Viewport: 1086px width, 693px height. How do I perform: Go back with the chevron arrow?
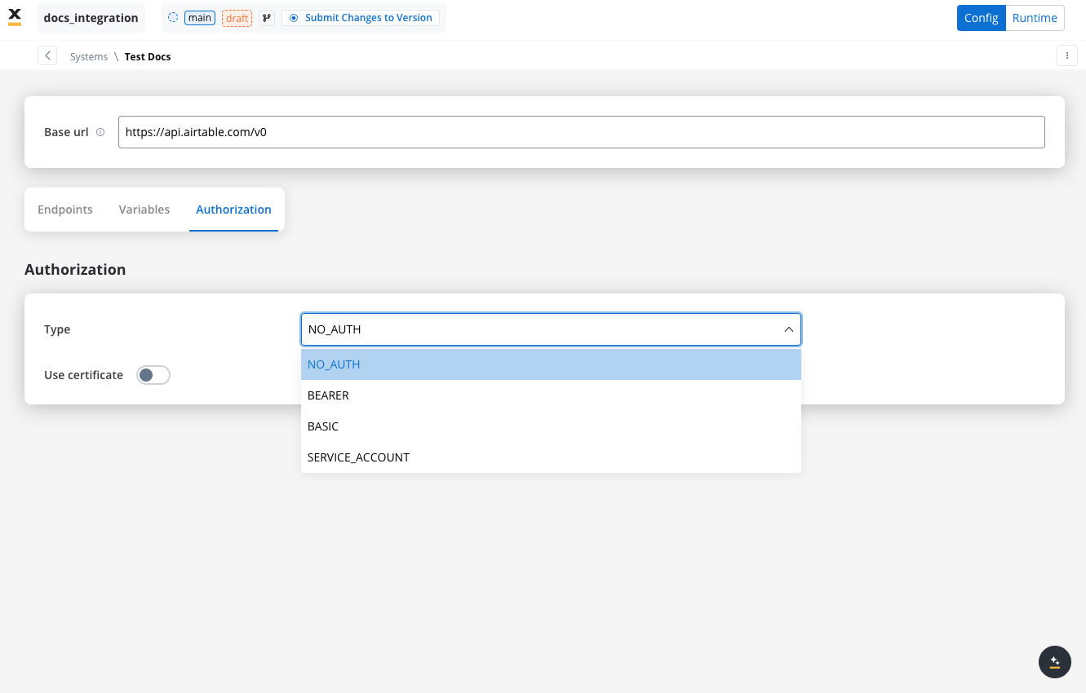click(47, 55)
